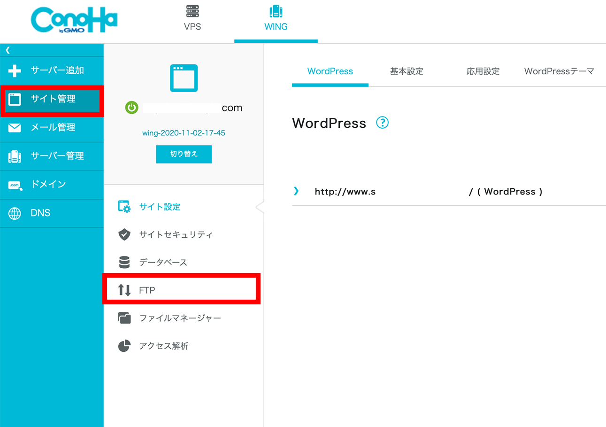Click the WordPress section heading
This screenshot has width=606, height=427.
(329, 123)
